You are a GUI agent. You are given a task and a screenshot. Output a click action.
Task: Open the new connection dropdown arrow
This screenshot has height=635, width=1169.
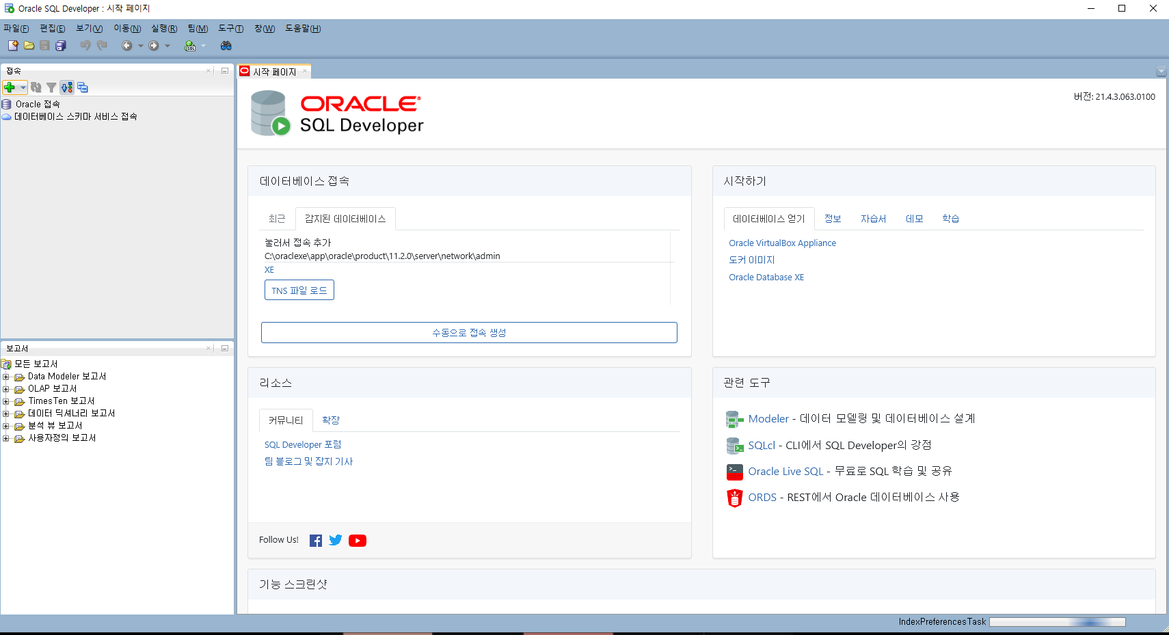23,87
